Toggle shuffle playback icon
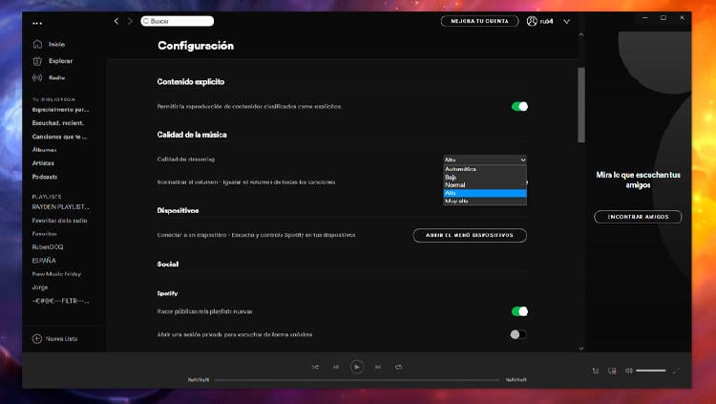The width and height of the screenshot is (716, 404). [x=315, y=367]
